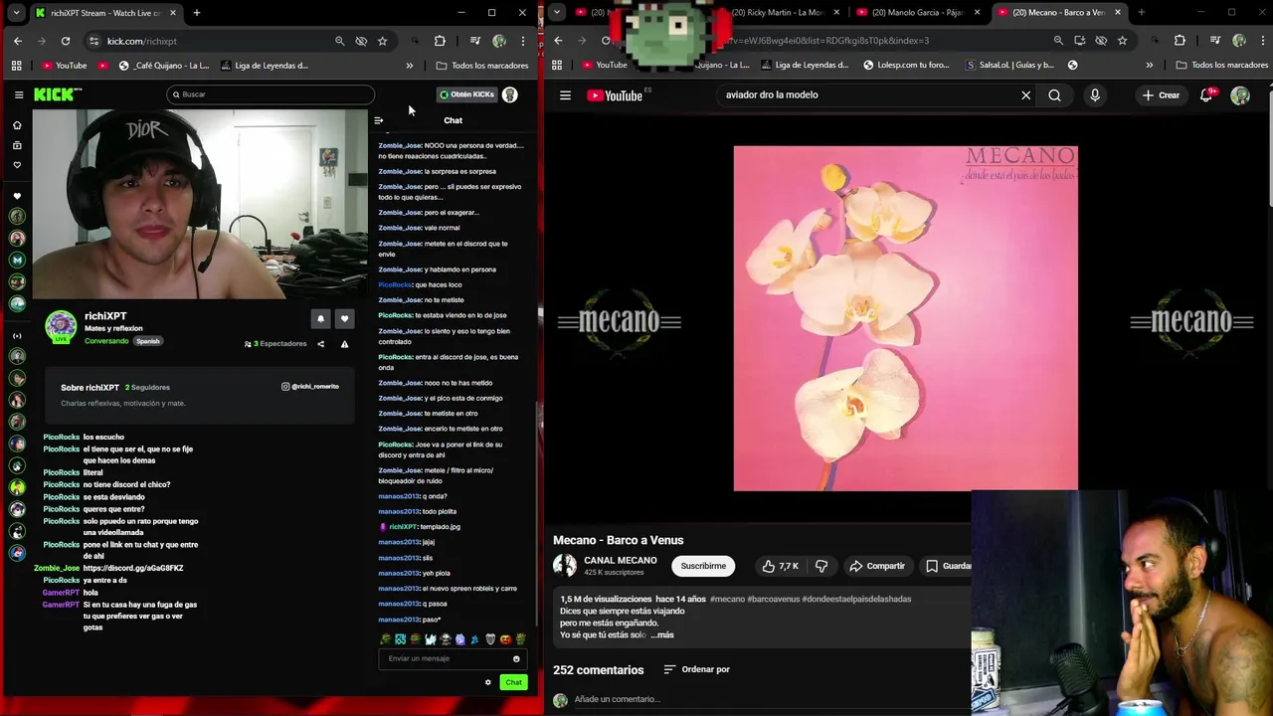Open Kick chat settings gear
The height and width of the screenshot is (716, 1273).
488,682
